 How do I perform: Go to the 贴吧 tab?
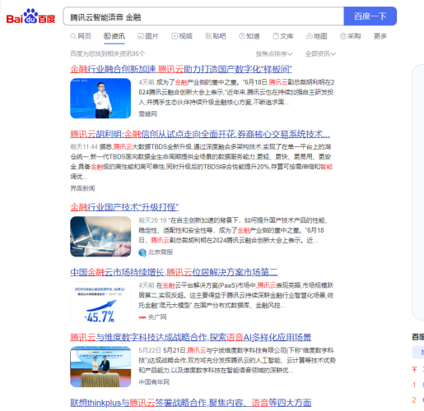(216, 36)
